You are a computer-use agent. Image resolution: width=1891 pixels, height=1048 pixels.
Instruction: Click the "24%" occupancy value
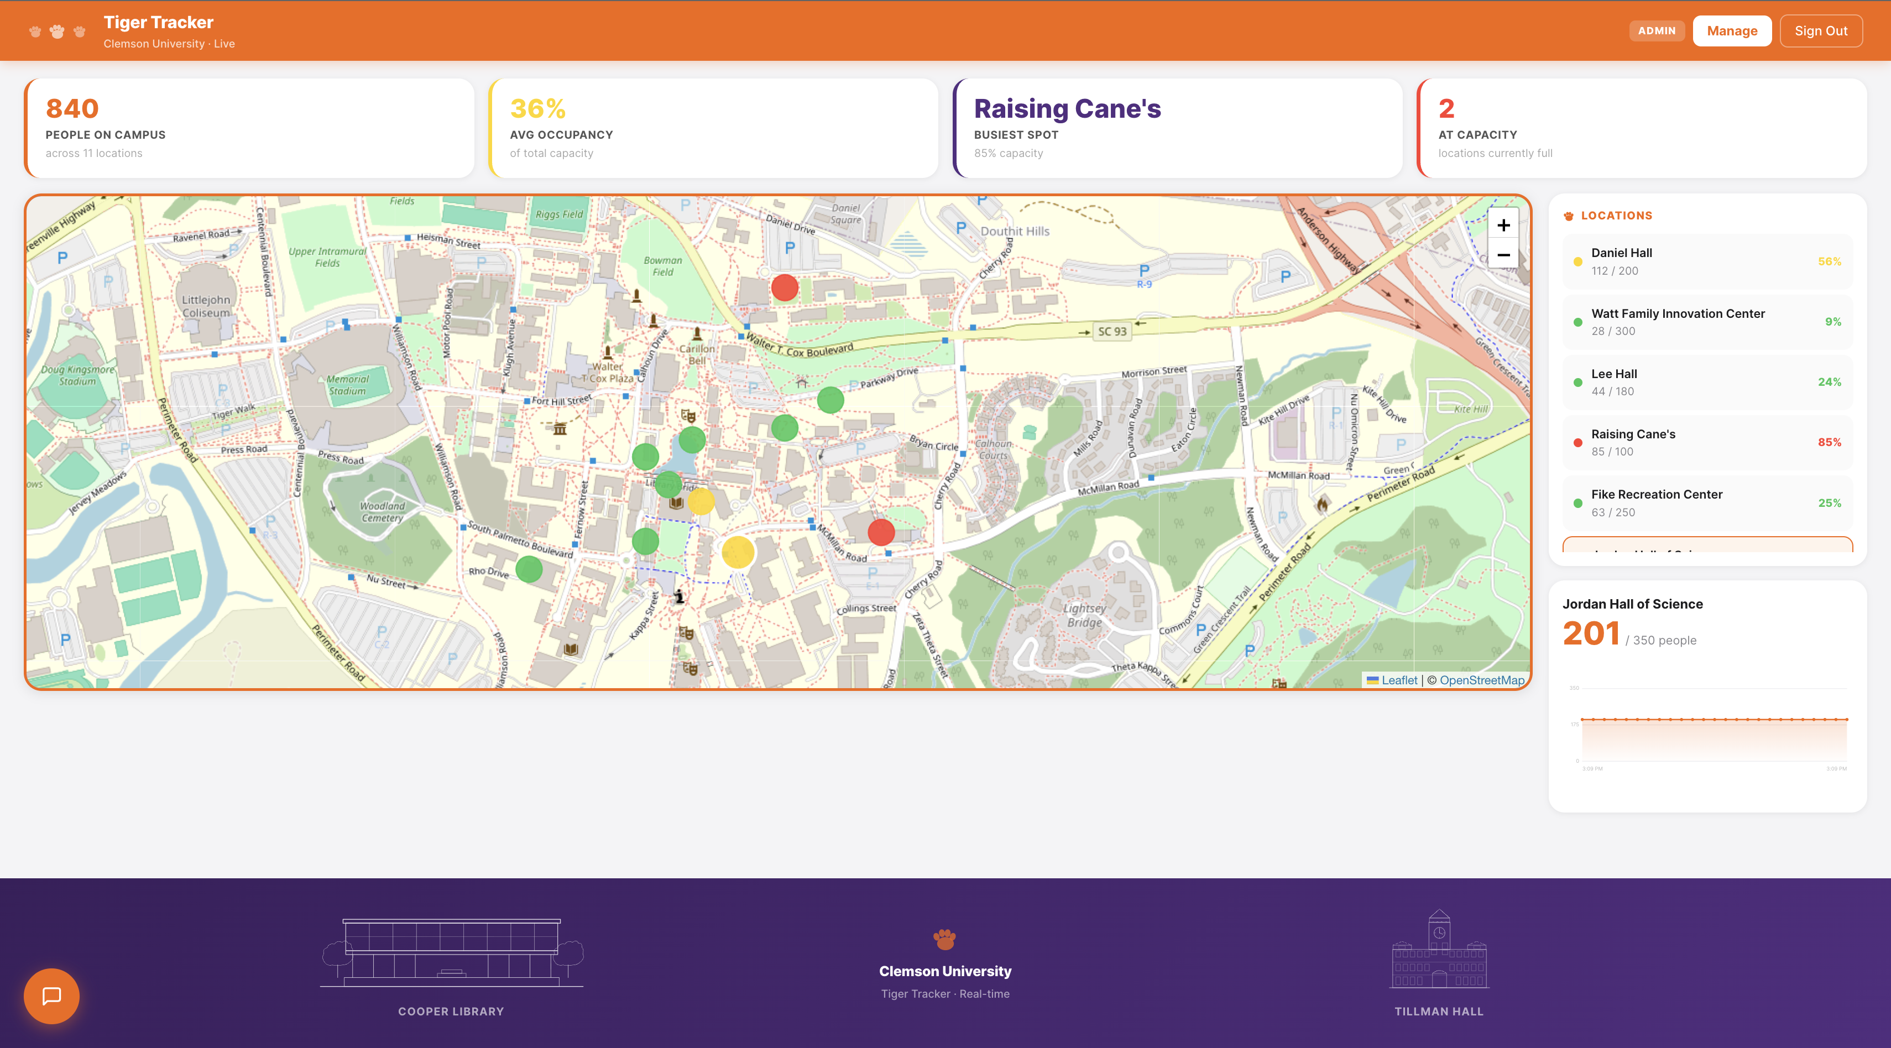[1829, 382]
